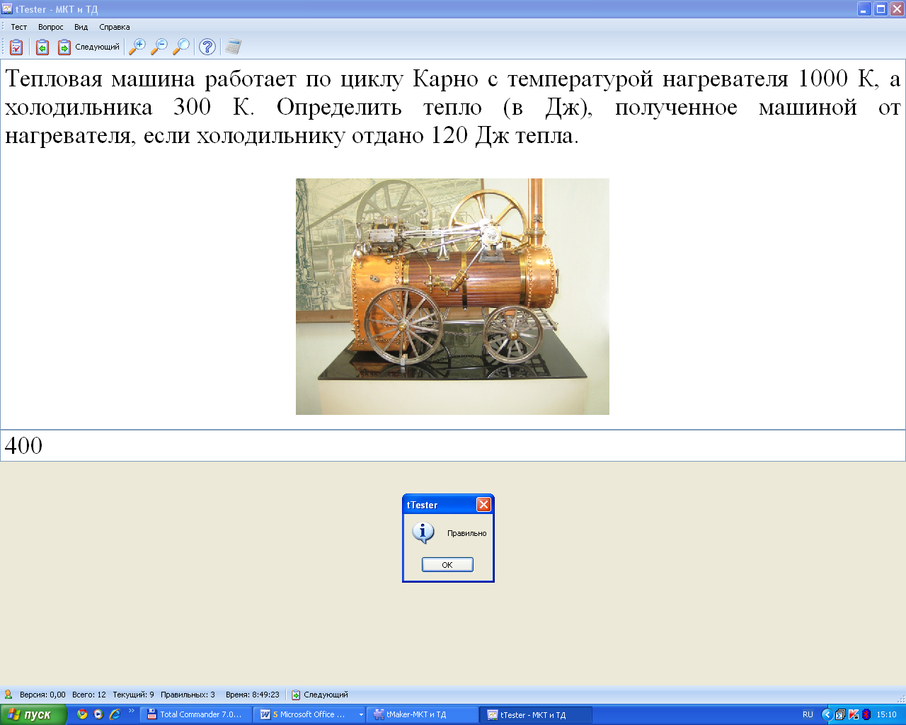Viewport: 906px width, 725px height.
Task: Close the tTester message dialog
Action: point(483,504)
